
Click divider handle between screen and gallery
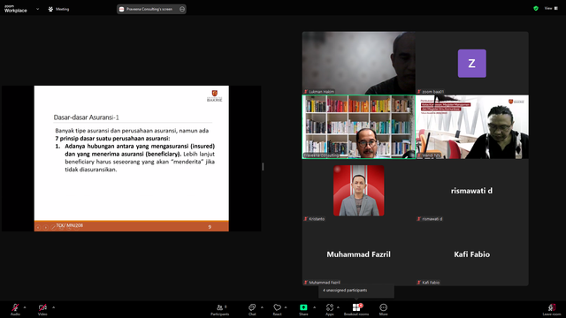tap(263, 167)
